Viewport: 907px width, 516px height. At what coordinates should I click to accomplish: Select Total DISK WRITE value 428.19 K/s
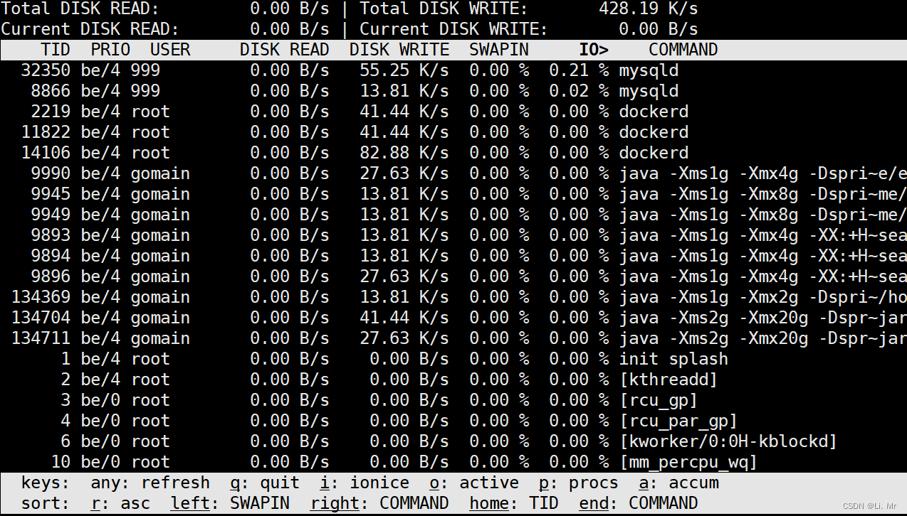click(x=648, y=9)
